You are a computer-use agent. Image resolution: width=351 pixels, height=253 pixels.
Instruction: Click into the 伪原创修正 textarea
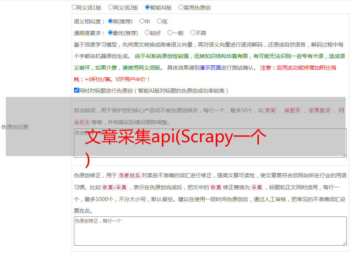(x=210, y=231)
